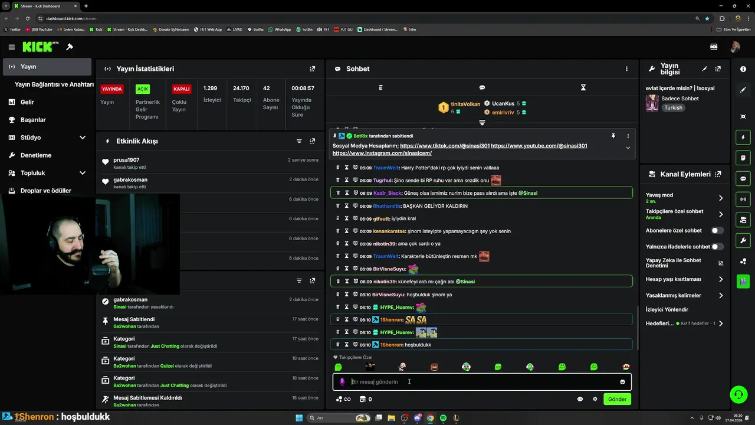Screen dimensions: 755x425
Task: Unpin the BotRix pinned message
Action: pyautogui.click(x=613, y=136)
